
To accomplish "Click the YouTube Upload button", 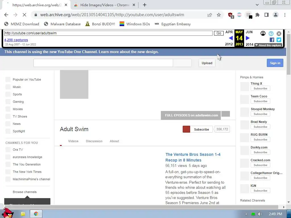I will click(207, 63).
